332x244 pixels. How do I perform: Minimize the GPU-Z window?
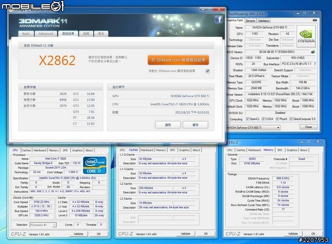(x=298, y=13)
